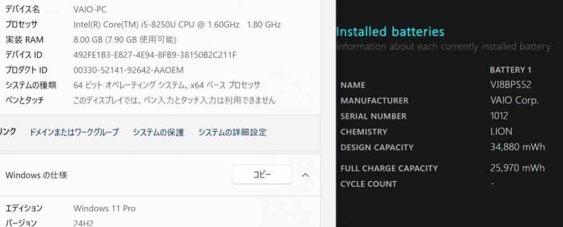Click the battery NAME value VJ8BPS52
563x227 pixels.
[x=511, y=85]
